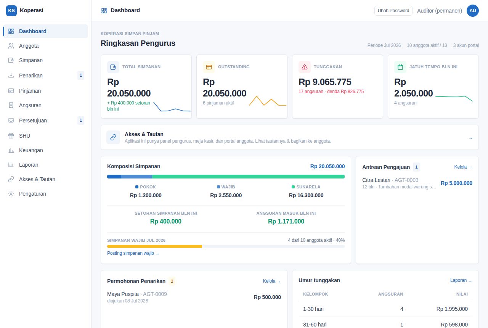Click the Outstanding orange sparkline

pos(268,101)
